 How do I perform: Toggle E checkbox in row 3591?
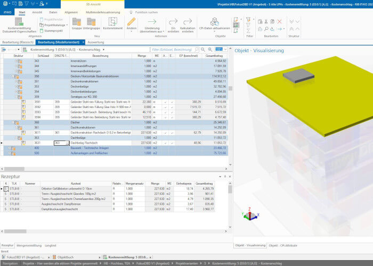[172, 102]
